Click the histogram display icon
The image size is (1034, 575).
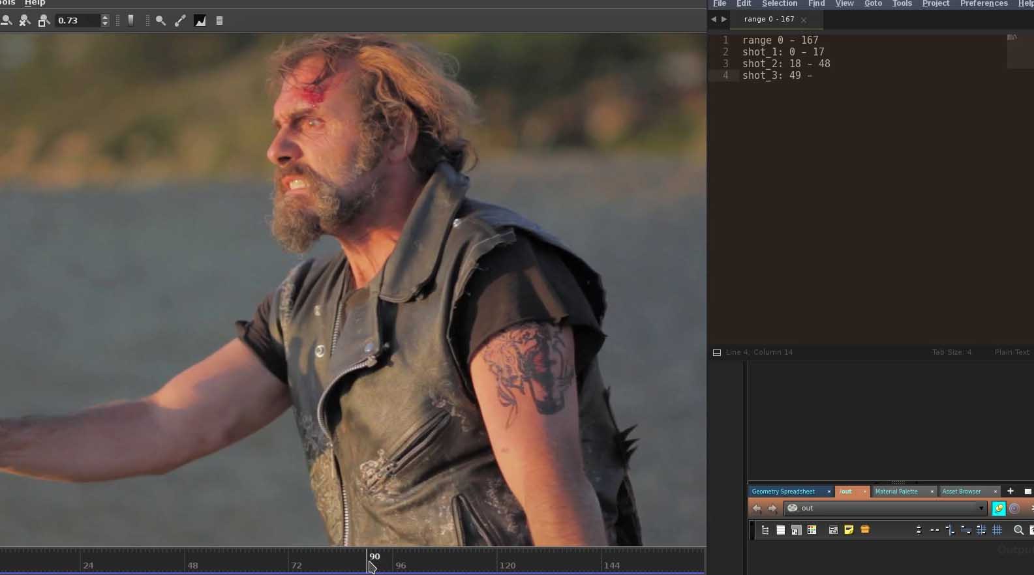point(200,21)
